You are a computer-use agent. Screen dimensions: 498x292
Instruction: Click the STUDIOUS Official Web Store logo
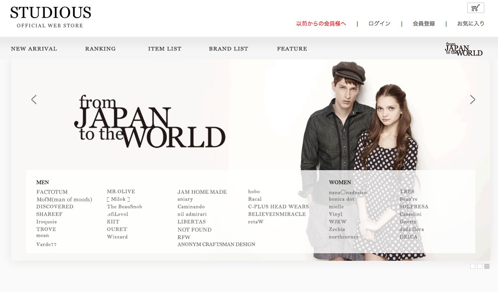[50, 17]
